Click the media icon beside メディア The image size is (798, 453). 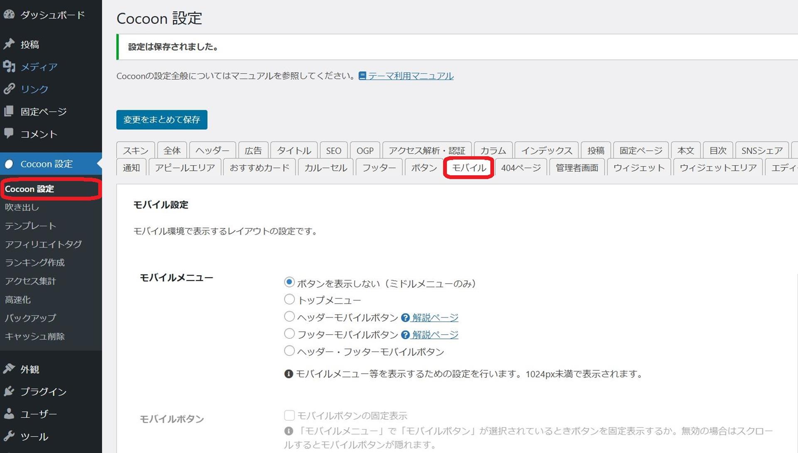(9, 66)
